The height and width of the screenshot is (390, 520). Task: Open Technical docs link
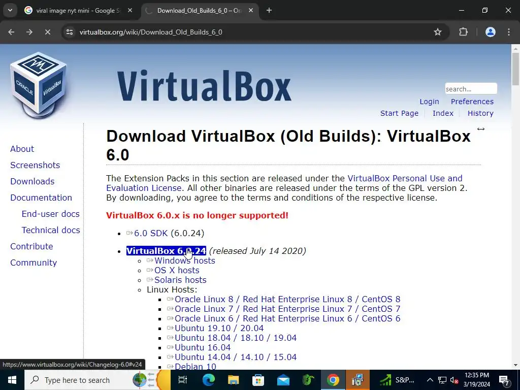pyautogui.click(x=51, y=230)
